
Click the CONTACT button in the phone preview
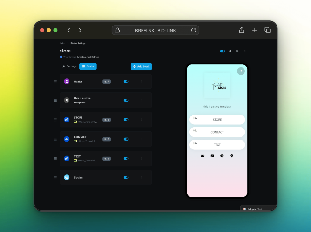pyautogui.click(x=217, y=132)
